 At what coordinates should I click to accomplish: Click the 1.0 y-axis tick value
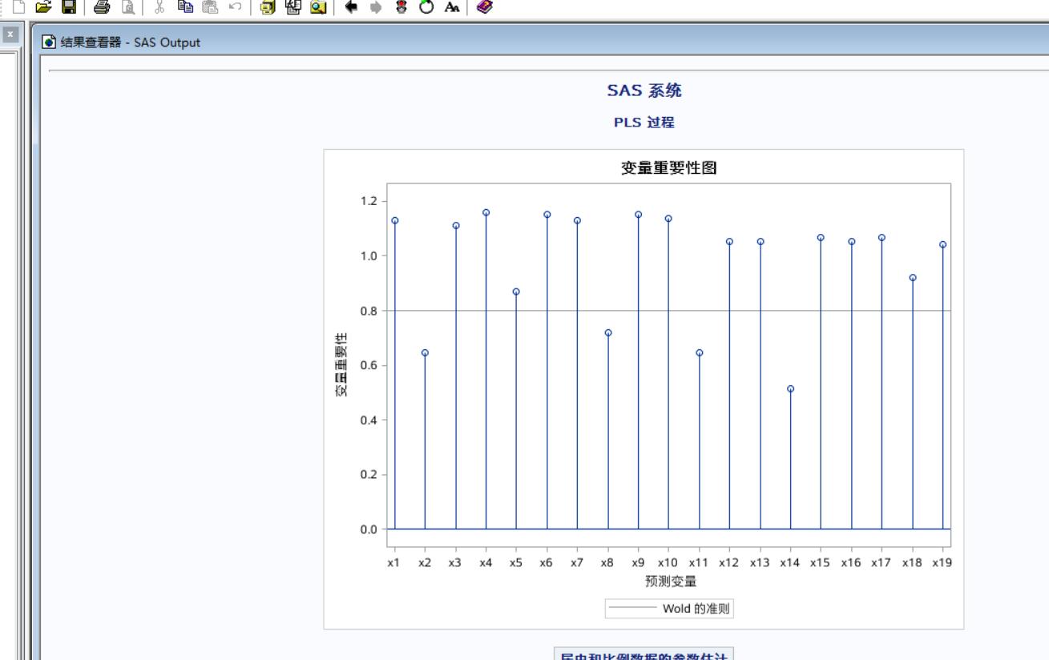[370, 256]
